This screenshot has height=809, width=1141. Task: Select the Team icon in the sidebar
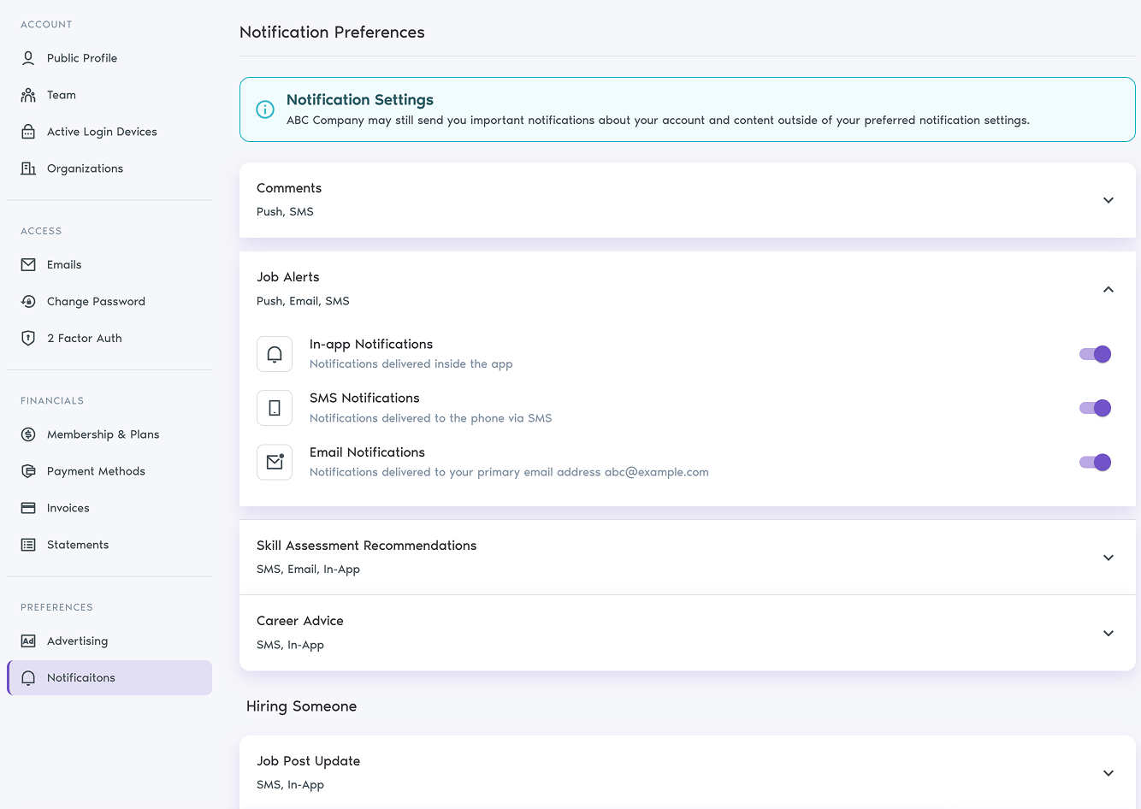click(28, 94)
